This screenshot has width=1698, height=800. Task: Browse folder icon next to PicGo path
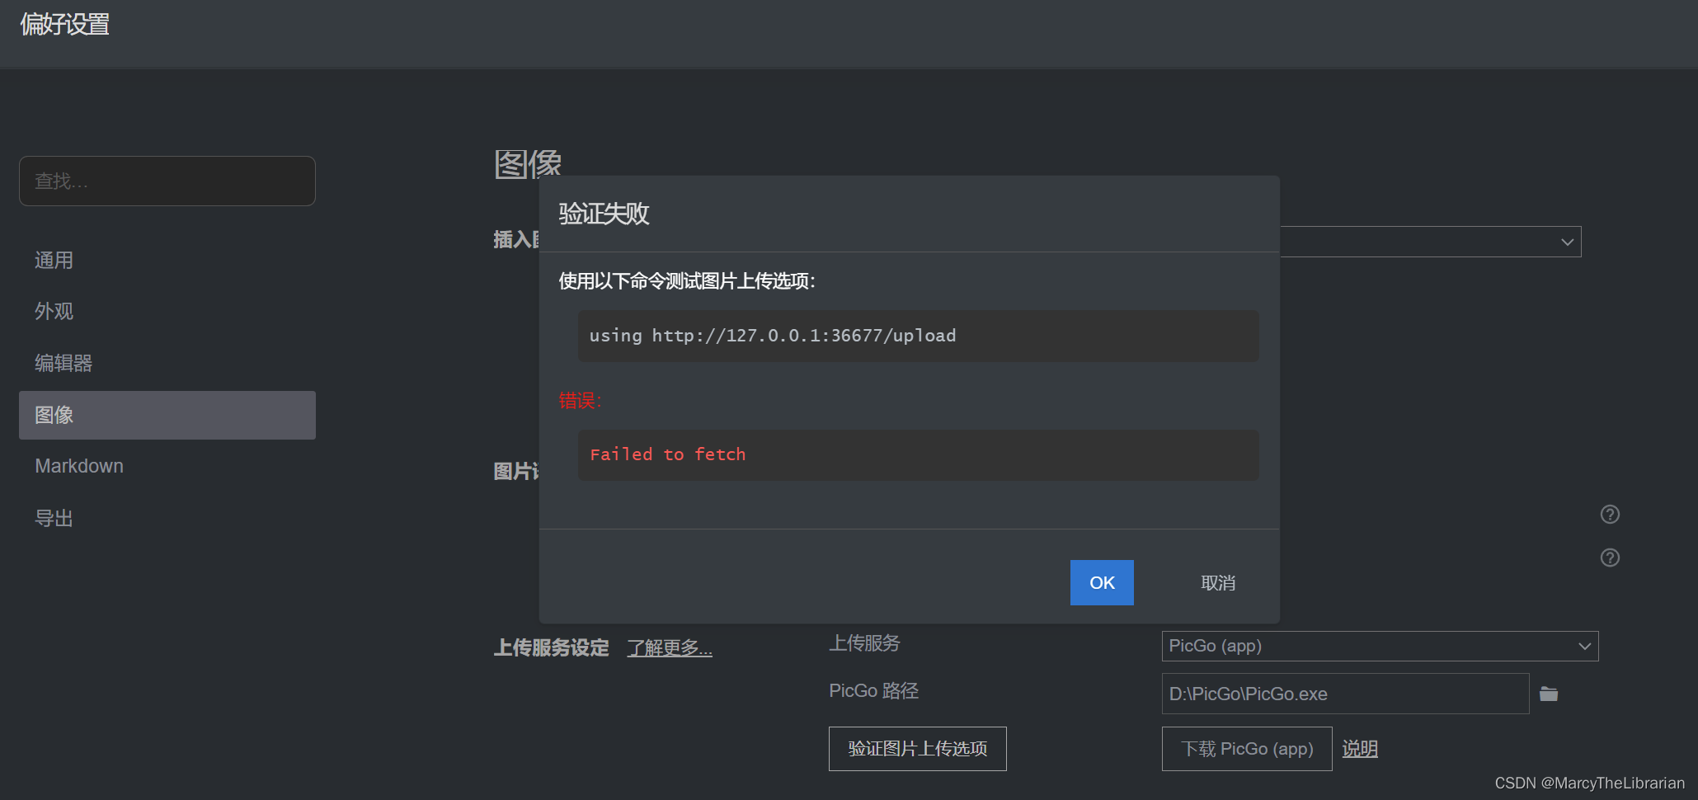(1549, 694)
